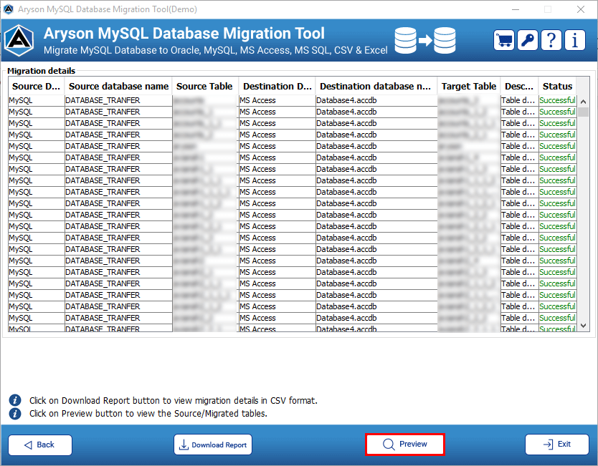
Task: Select first row DATABASE_TRANFER cell
Action: click(118, 100)
